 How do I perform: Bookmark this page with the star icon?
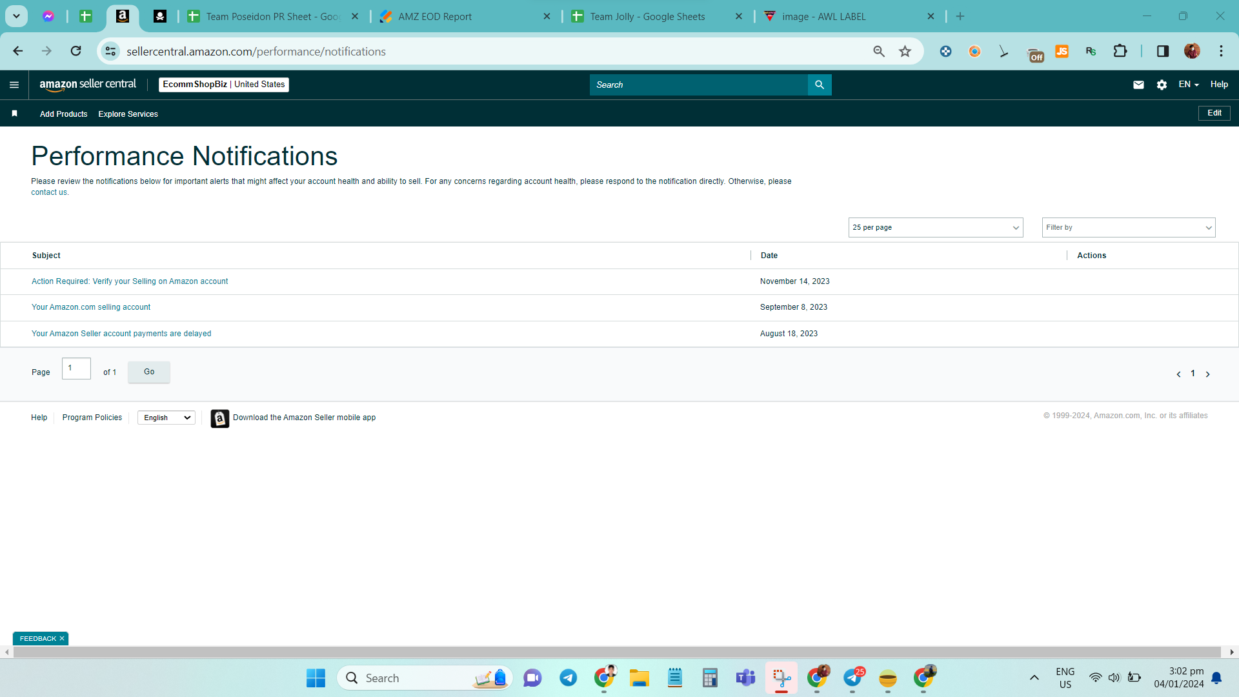coord(905,51)
